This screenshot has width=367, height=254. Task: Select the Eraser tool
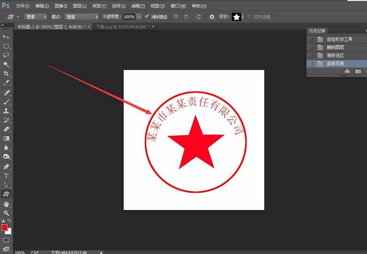(6, 129)
